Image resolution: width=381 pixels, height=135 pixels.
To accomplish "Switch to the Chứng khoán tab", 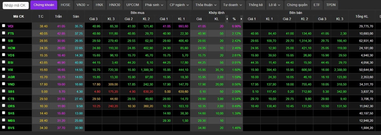I will coord(44,5).
